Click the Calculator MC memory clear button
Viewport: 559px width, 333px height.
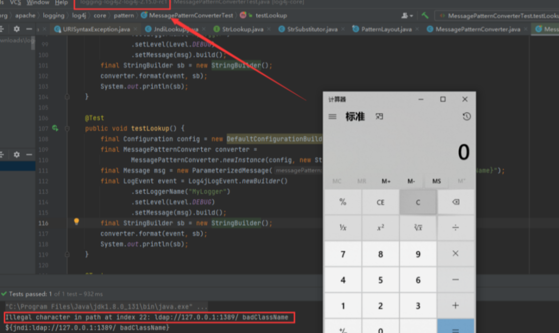337,181
